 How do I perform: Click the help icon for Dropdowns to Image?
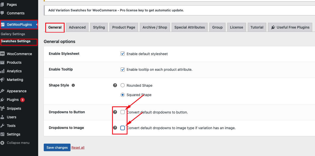click(x=115, y=128)
